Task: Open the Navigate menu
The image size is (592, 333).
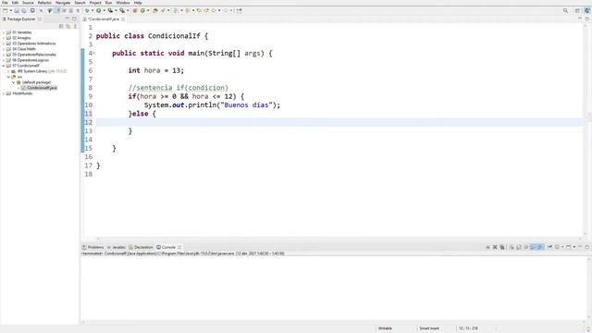Action: [63, 3]
